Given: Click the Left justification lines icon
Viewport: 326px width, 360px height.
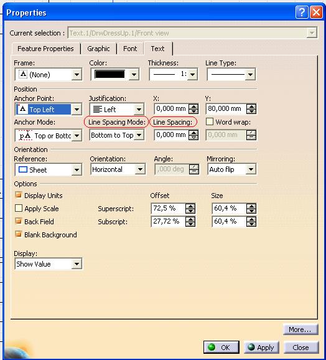Looking at the screenshot, I should tap(98, 110).
